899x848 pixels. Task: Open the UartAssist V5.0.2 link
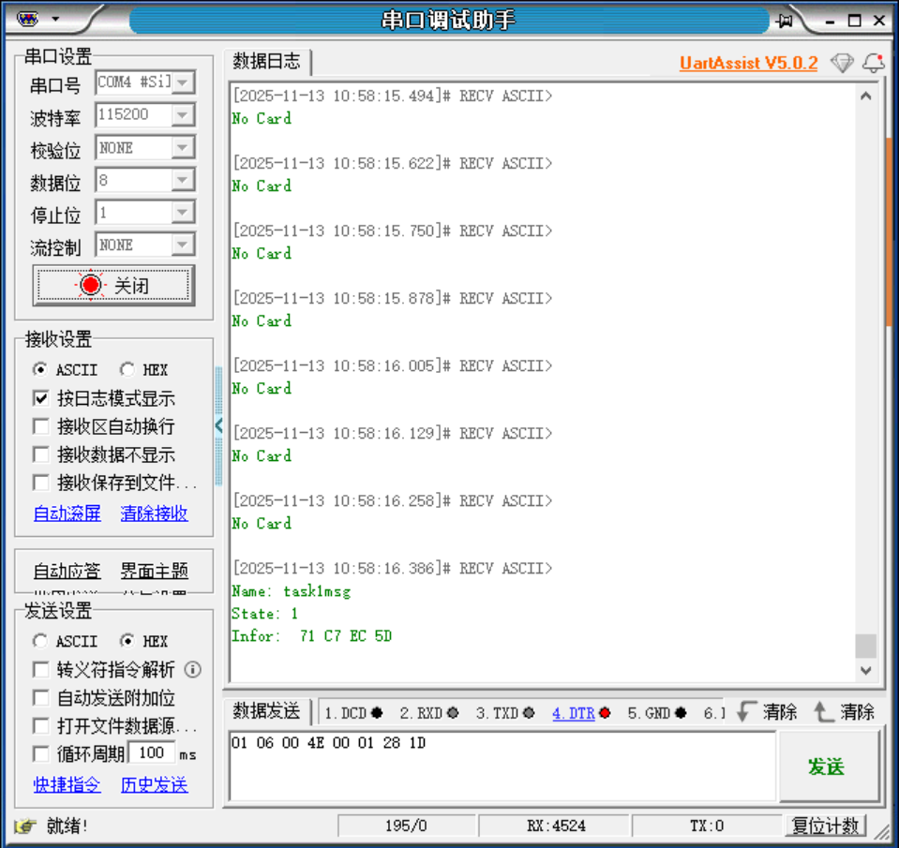[748, 63]
